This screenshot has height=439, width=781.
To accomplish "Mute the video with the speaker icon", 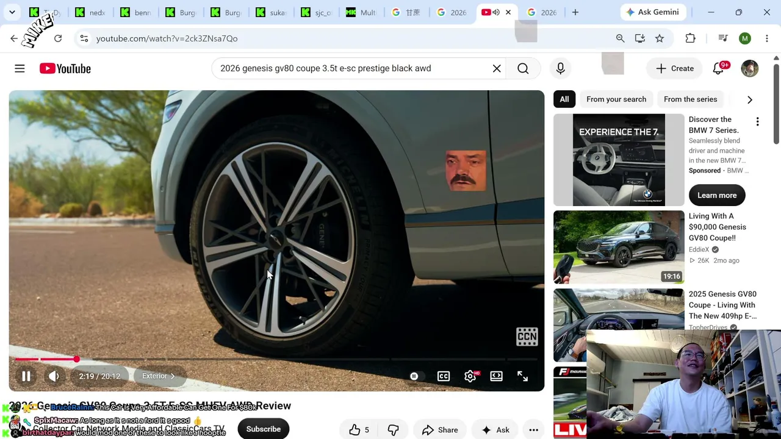I will pos(54,376).
